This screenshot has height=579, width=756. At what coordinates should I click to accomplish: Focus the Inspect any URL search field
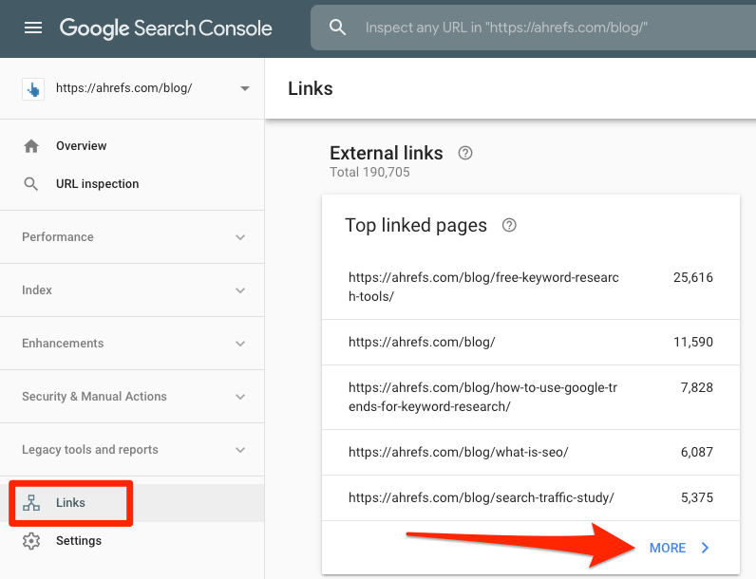(x=532, y=28)
